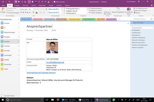Apply bold formatting (F)
154x102 pixels.
[x=21, y=13]
